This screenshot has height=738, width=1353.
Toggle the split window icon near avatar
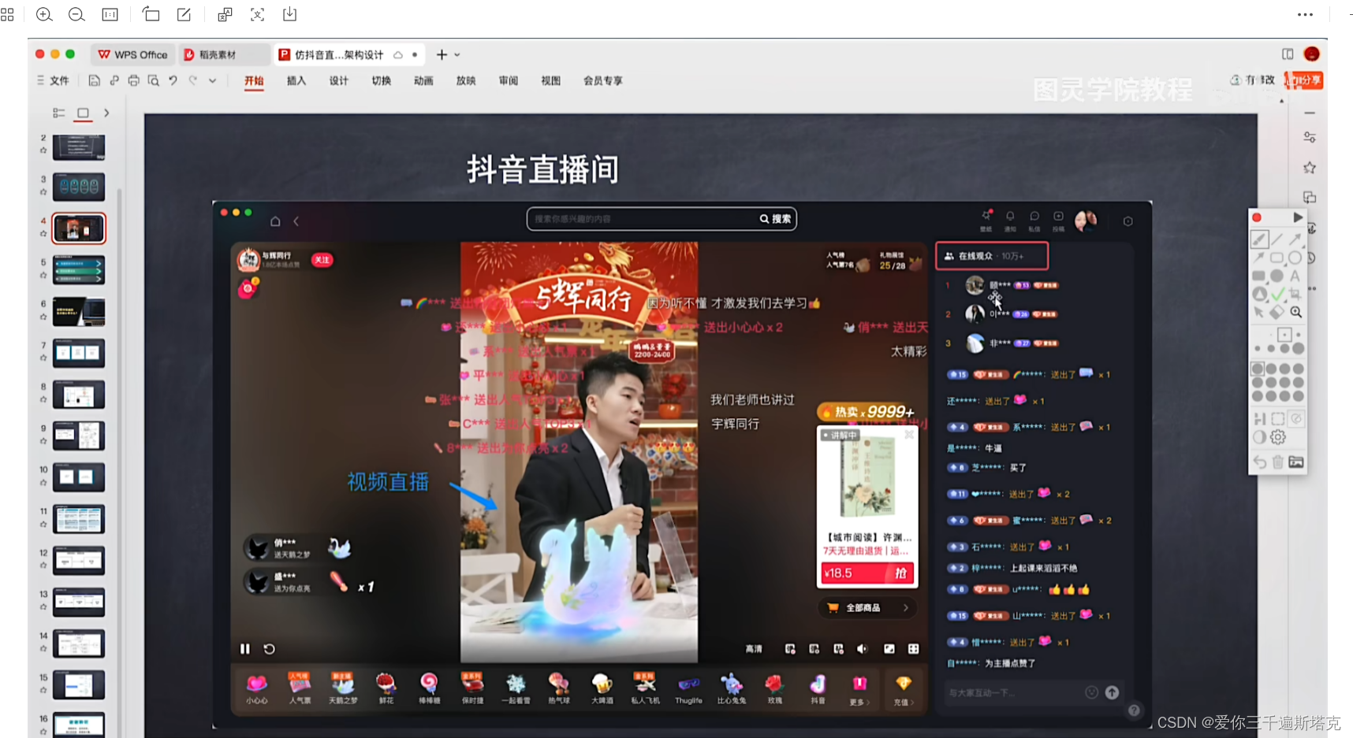tap(1288, 54)
